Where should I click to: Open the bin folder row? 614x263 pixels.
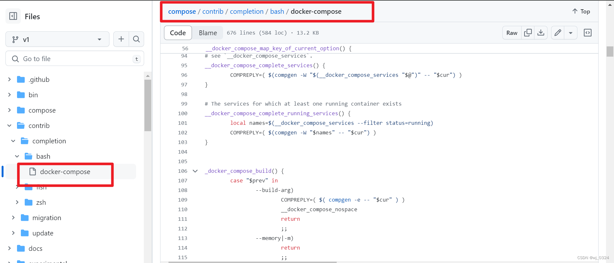pos(71,95)
